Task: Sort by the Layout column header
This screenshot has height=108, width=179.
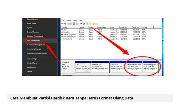Action: 83,28
